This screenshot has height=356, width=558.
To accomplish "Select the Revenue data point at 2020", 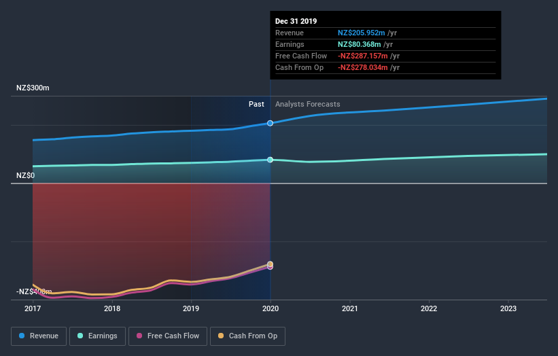I will pos(270,123).
